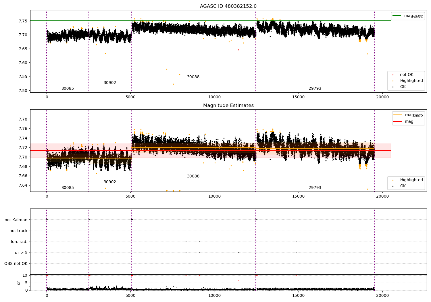Click obsid label 29793 in Magnitude Estimates plot
This screenshot has width=431, height=302.
[x=315, y=188]
